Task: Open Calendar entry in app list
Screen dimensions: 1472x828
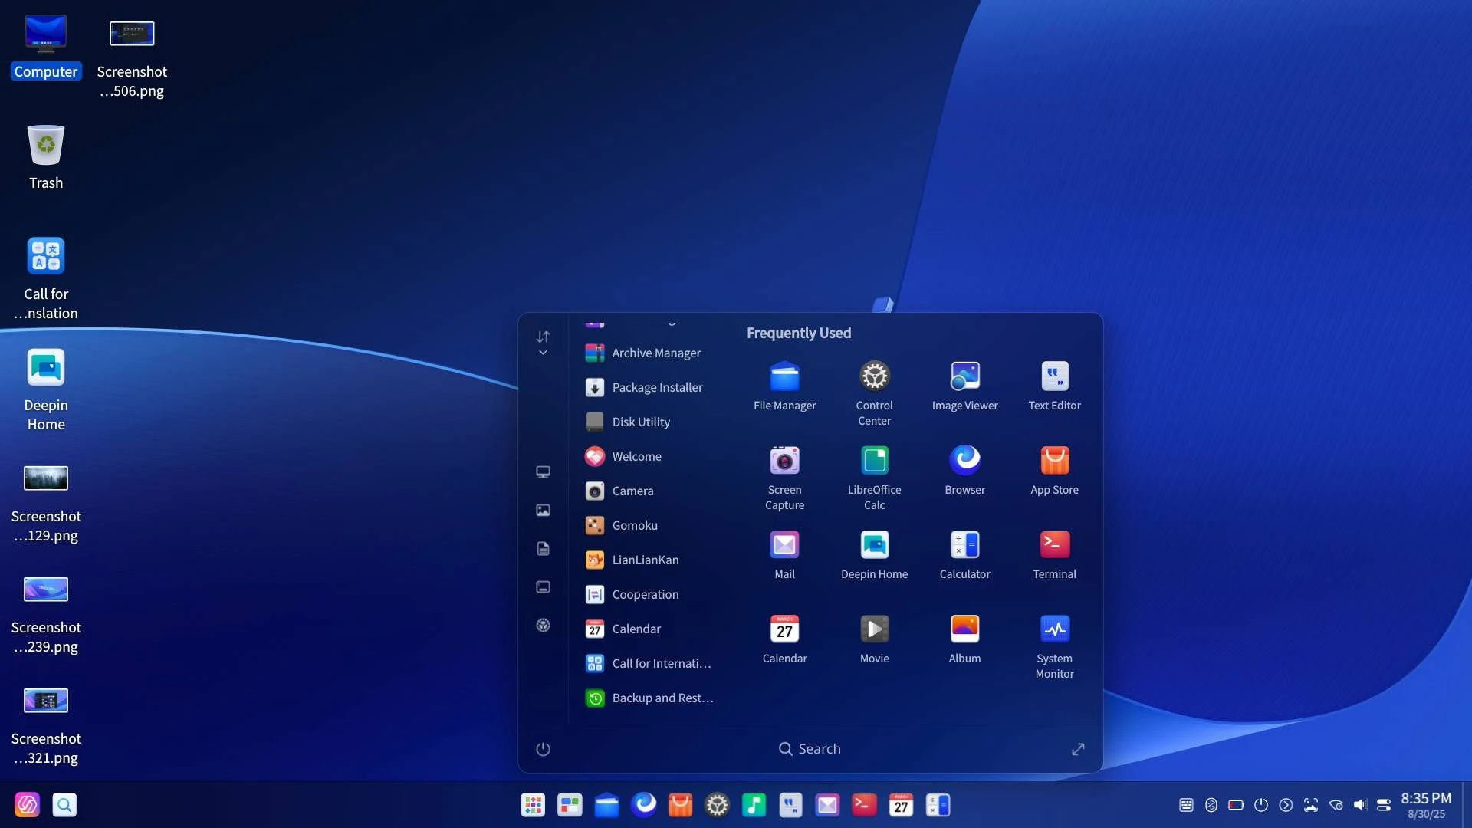Action: (649, 629)
